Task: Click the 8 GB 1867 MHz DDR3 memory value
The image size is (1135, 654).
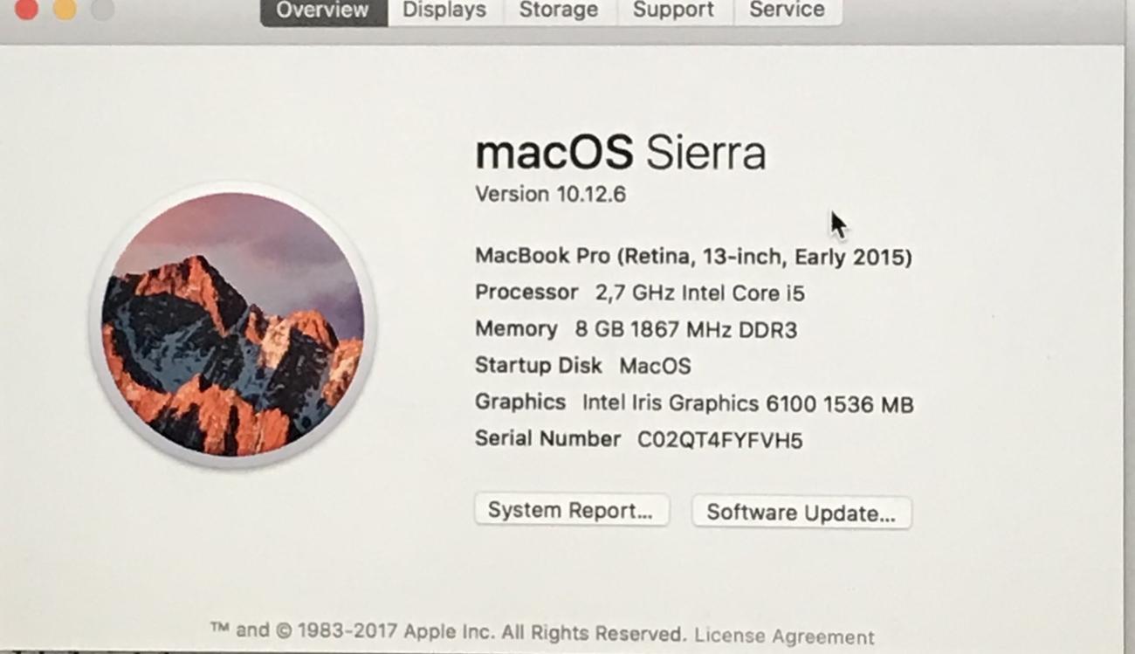Action: [686, 330]
